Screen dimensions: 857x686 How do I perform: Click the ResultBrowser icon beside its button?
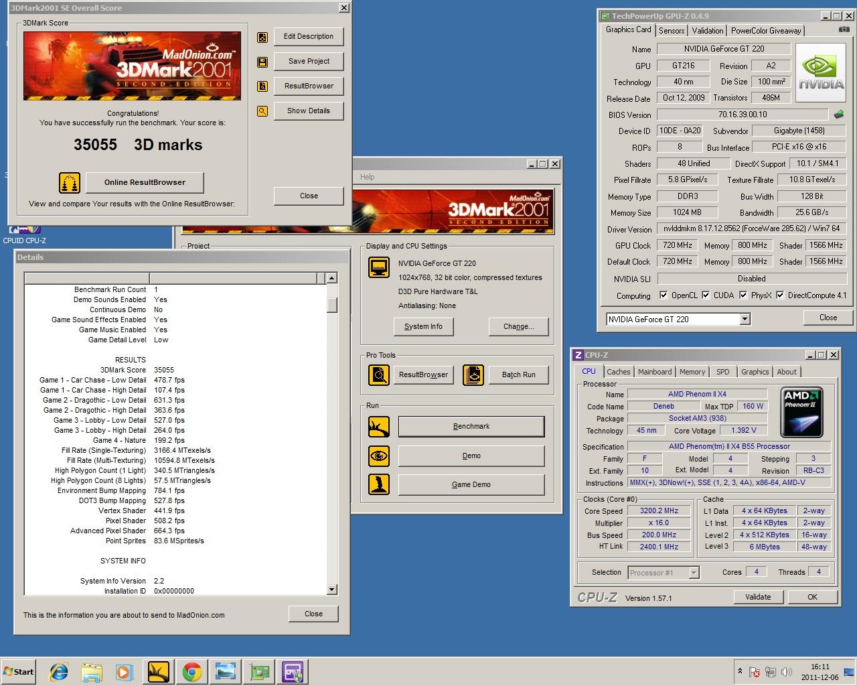[x=262, y=86]
